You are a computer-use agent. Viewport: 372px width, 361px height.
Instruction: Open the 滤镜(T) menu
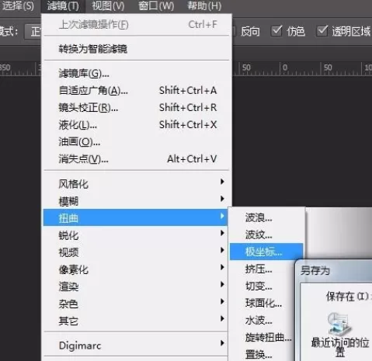(63, 6)
